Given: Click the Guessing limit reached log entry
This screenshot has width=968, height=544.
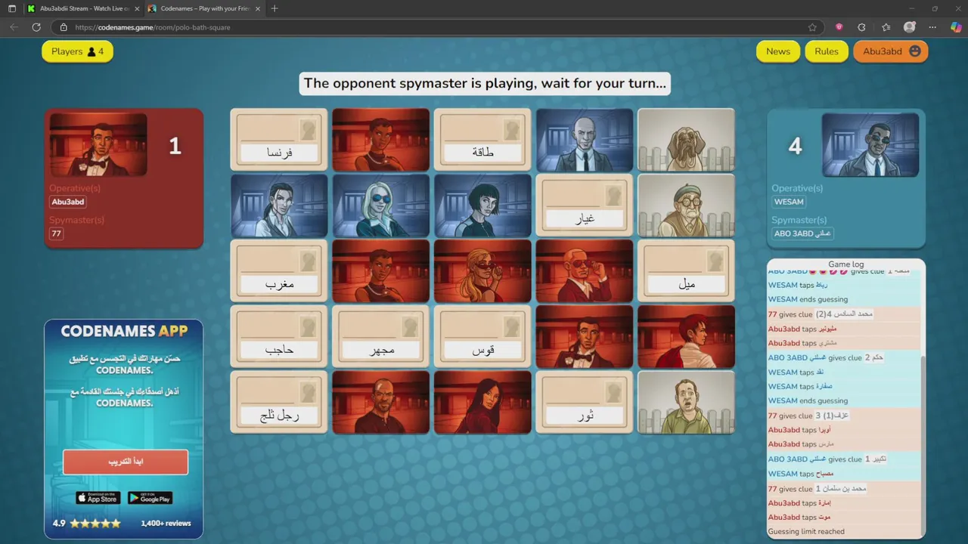Looking at the screenshot, I should 806,531.
